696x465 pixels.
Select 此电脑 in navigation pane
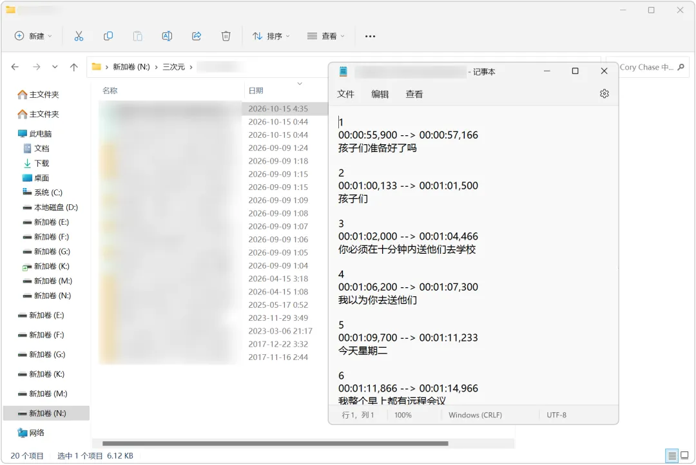pyautogui.click(x=35, y=133)
